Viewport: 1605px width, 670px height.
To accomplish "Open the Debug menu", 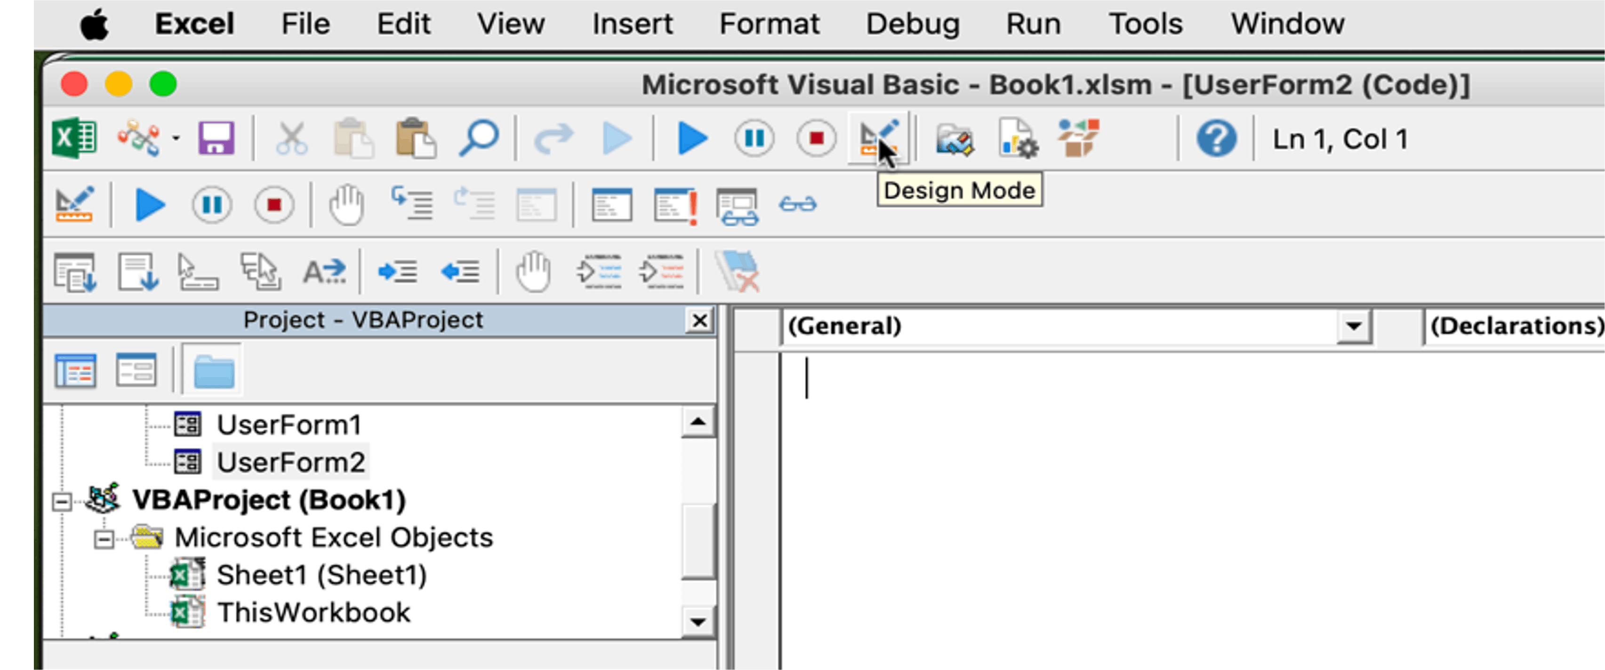I will coord(912,24).
